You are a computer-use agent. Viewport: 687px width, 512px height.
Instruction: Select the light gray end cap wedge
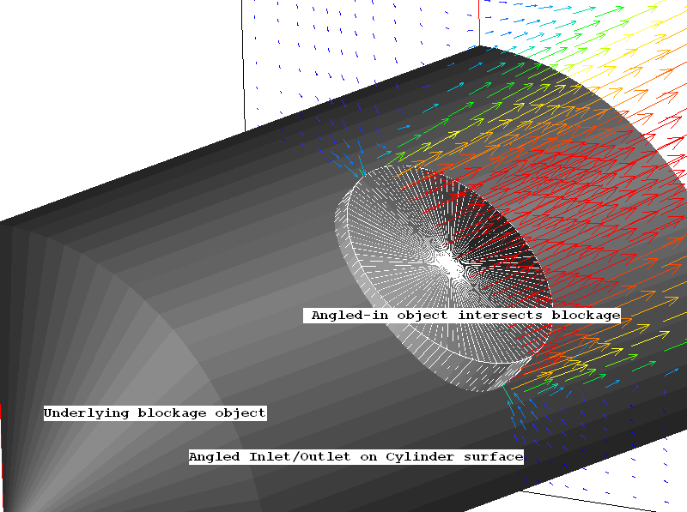pos(129,360)
